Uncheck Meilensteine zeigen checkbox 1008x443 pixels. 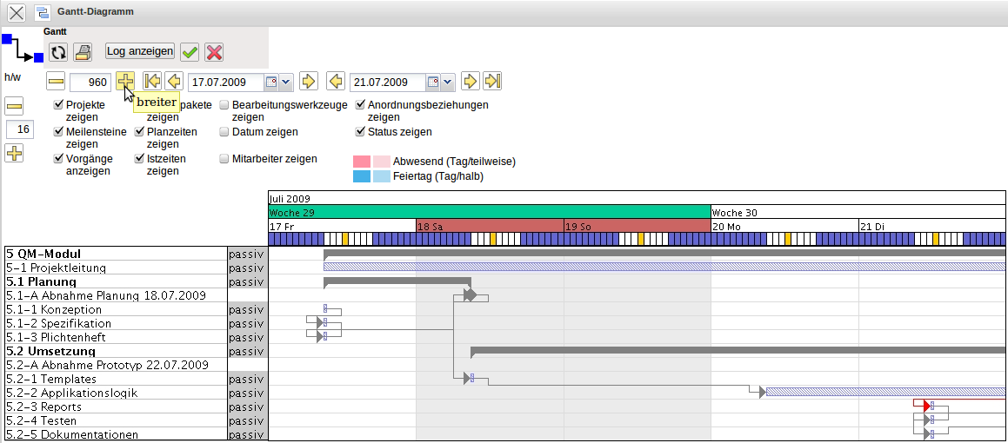[59, 132]
